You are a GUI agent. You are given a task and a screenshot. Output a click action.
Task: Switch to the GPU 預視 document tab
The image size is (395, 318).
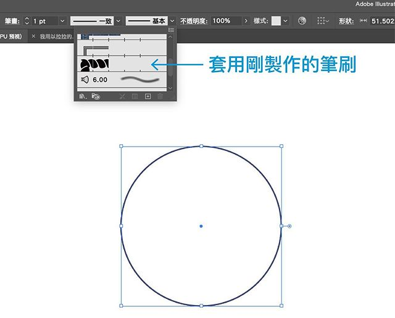(x=10, y=36)
